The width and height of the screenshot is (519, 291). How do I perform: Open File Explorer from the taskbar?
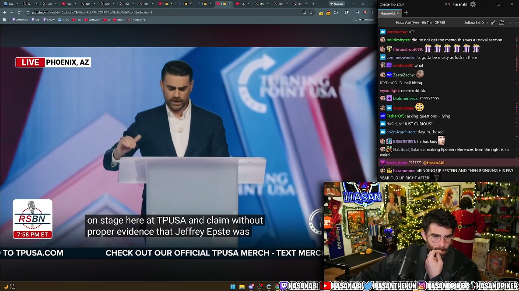pos(242,287)
